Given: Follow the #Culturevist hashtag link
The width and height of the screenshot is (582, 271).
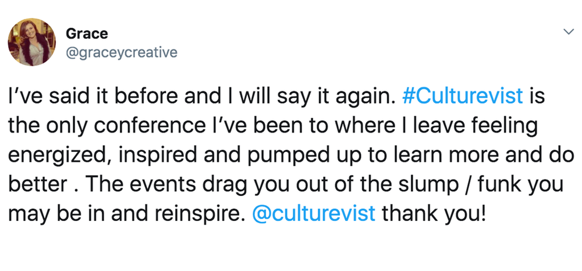Looking at the screenshot, I should (x=463, y=95).
